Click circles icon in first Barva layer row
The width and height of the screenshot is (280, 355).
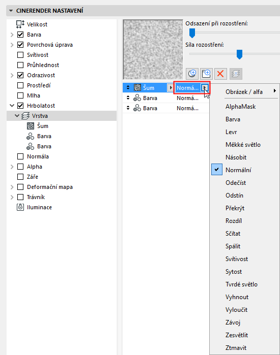tap(137, 98)
